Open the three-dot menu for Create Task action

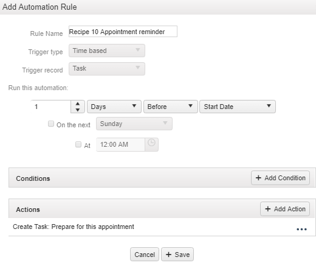tap(301, 230)
